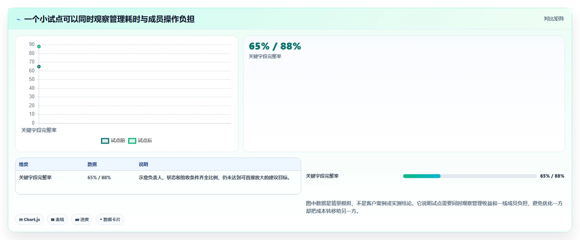The image size is (580, 240).
Task: Click the 90 y-axis tick label
Action: click(32, 45)
